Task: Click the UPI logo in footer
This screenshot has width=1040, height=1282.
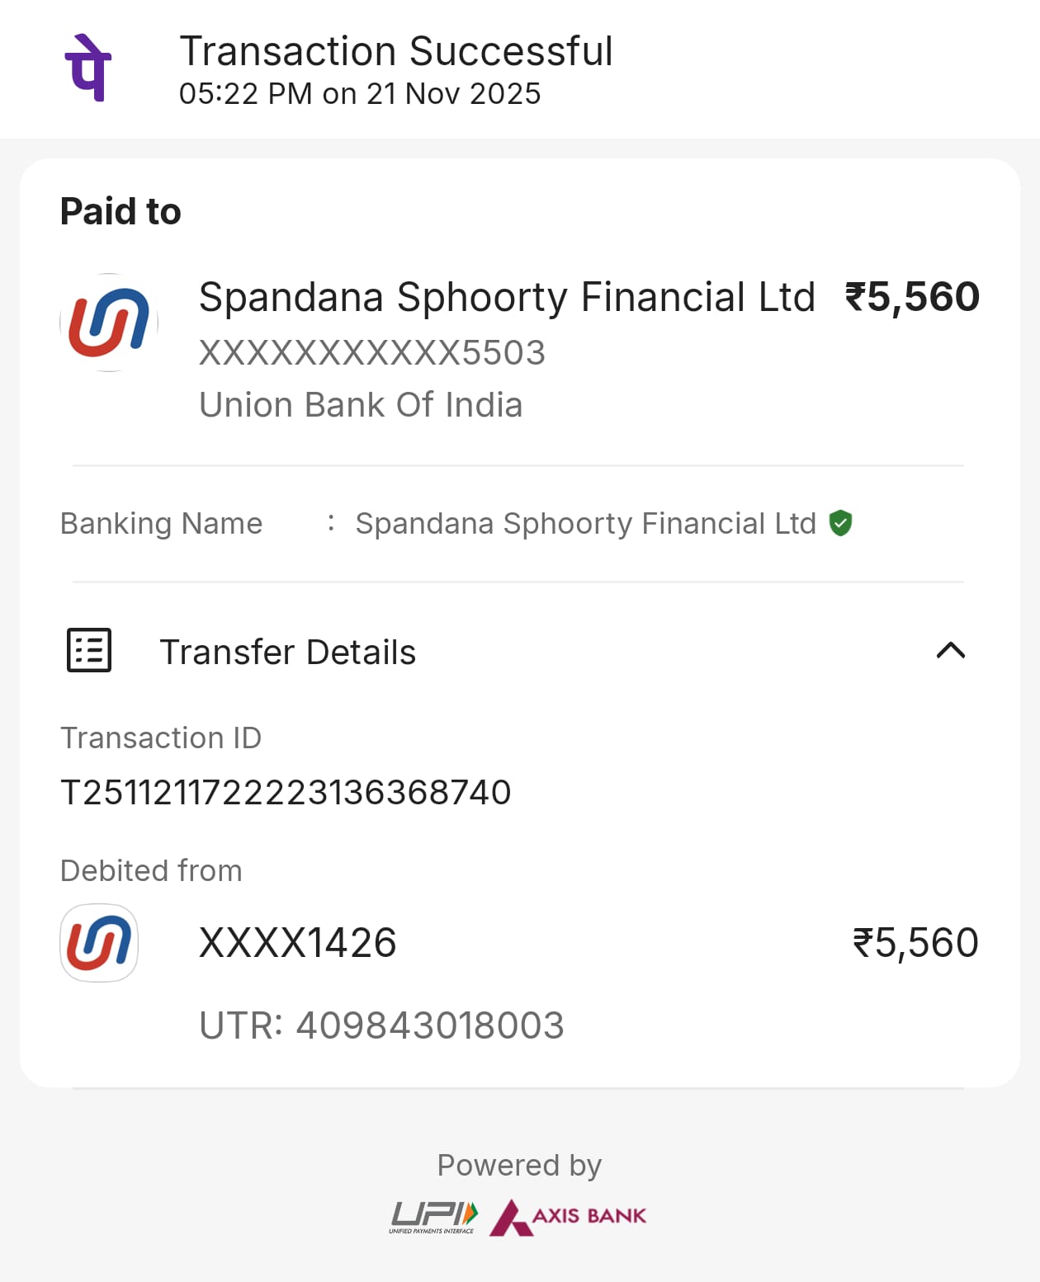Action: (433, 1217)
